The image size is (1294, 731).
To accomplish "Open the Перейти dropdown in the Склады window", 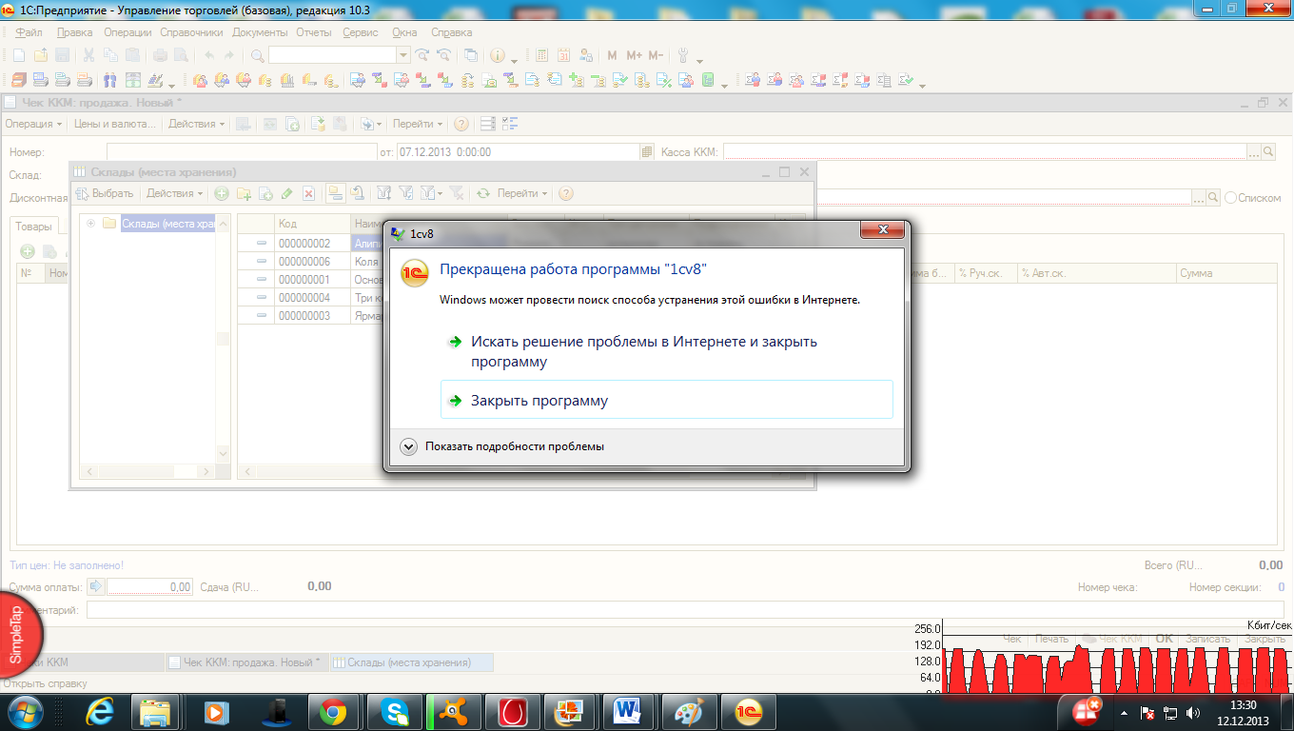I will (521, 193).
